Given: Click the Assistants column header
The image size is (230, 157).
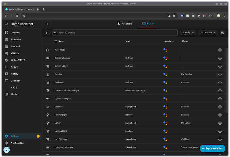Looking at the screenshot, I should 169,41.
